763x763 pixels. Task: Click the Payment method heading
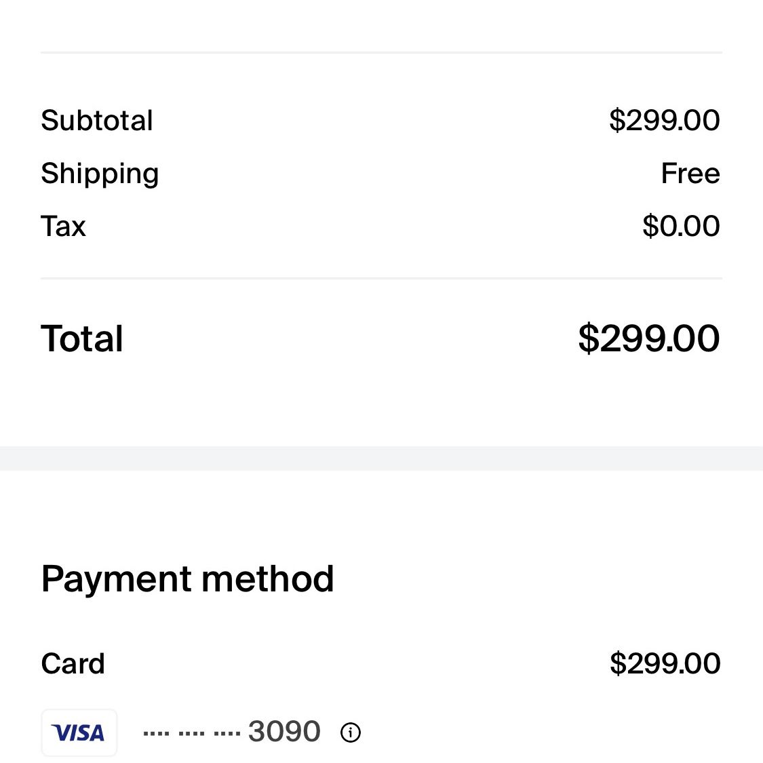click(187, 579)
